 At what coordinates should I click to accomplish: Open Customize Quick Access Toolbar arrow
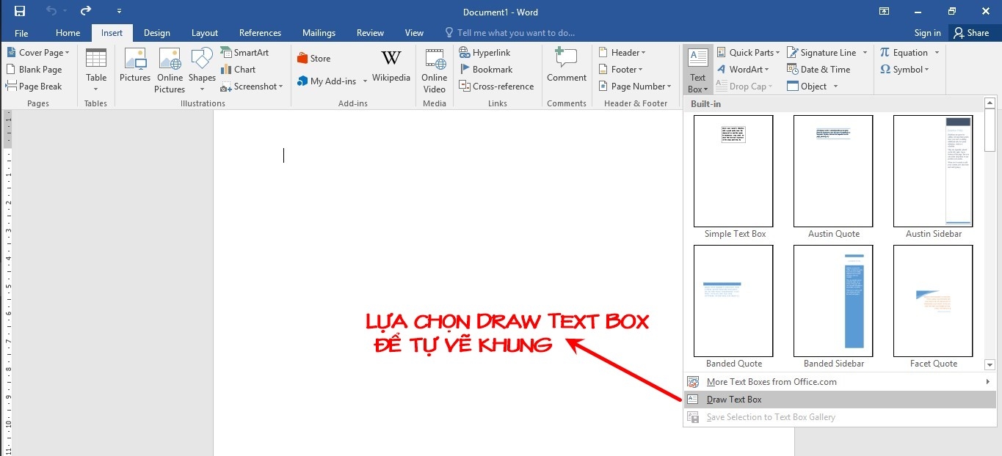click(120, 12)
